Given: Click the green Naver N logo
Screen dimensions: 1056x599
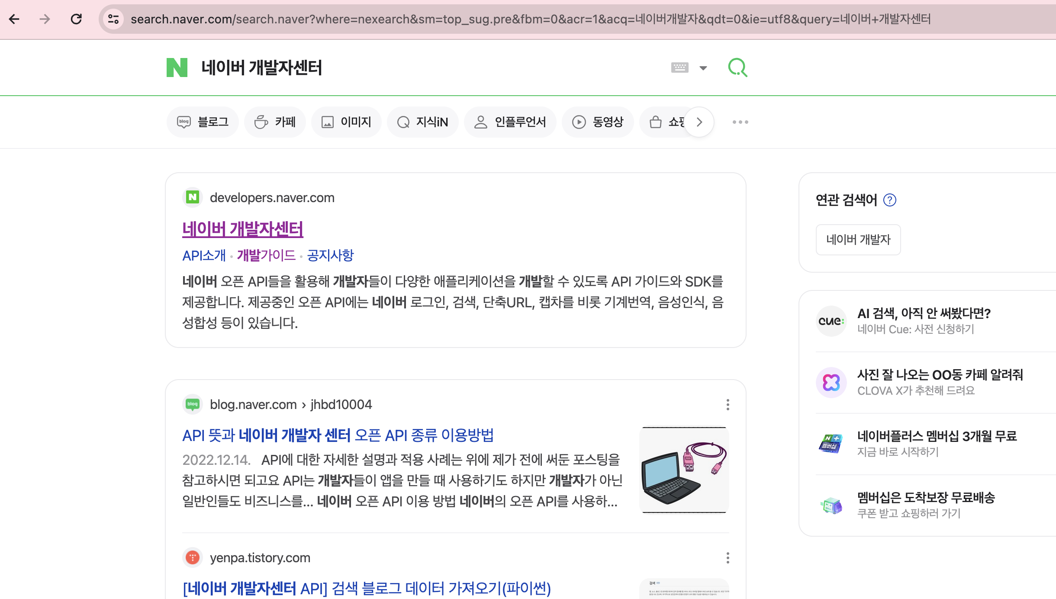Looking at the screenshot, I should point(177,68).
